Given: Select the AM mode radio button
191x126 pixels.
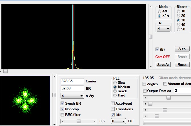Looking at the screenshot, I should click(x=159, y=11).
